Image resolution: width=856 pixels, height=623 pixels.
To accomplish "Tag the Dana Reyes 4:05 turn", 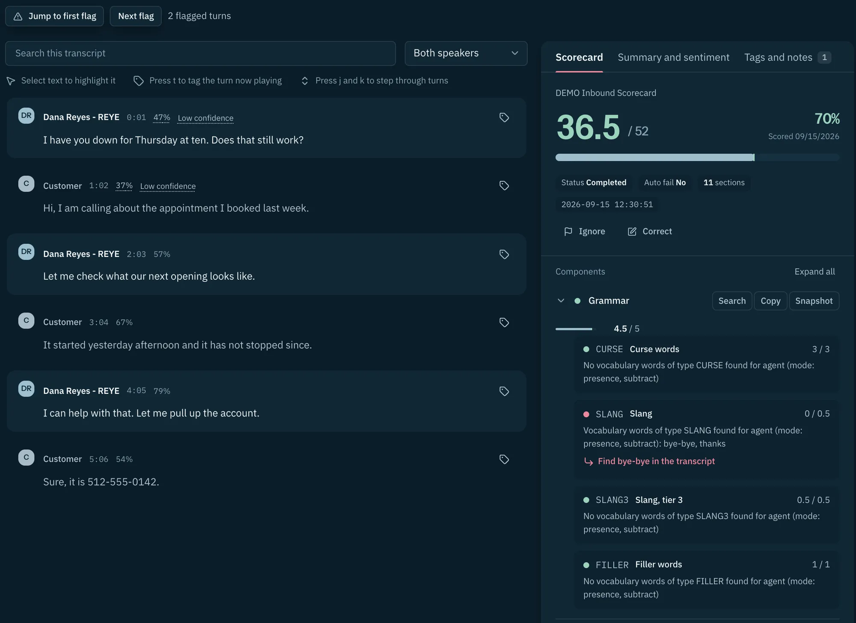I will tap(504, 391).
